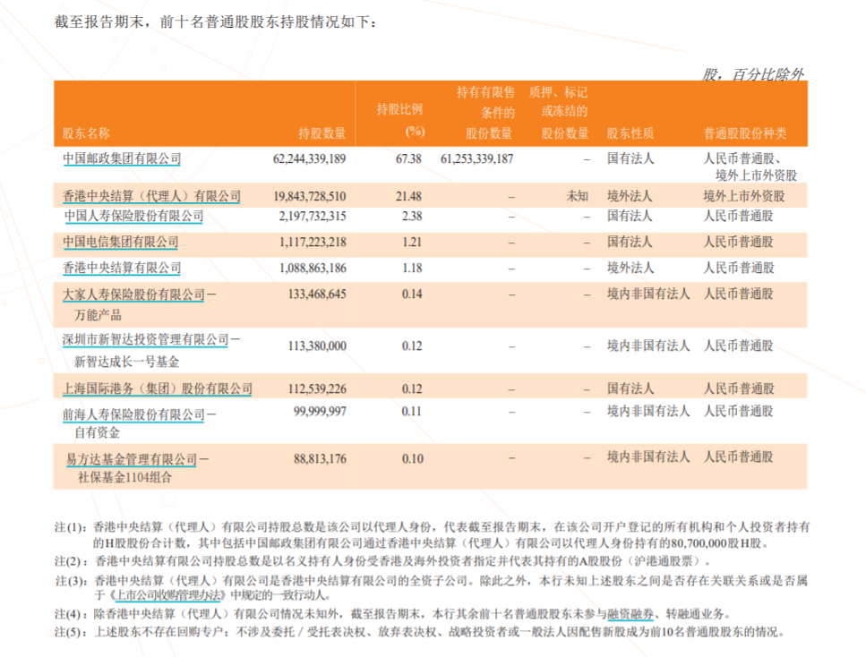
Task: Select the percentage value 67.38
Action: (408, 159)
